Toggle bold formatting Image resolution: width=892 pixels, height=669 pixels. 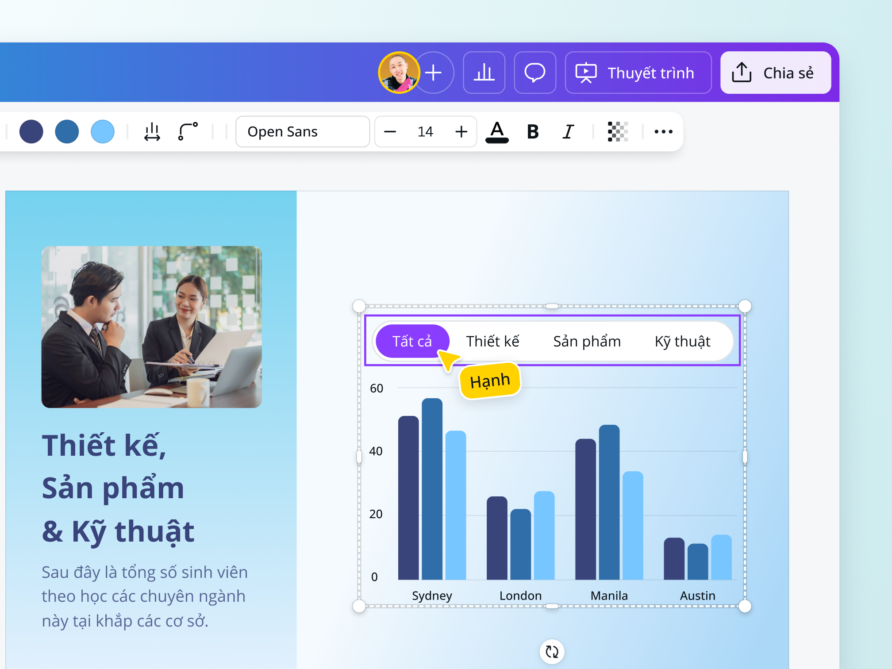533,131
